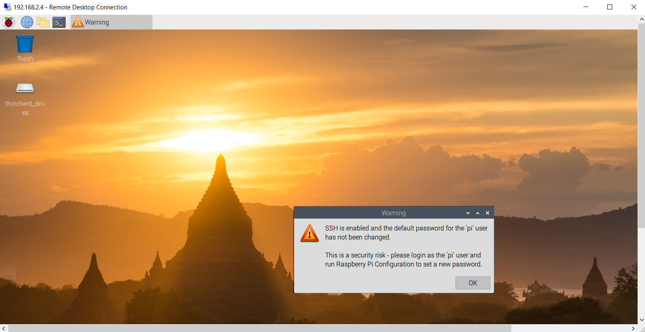Click the 'This is a security risk' text
645x332 pixels.
(x=403, y=260)
